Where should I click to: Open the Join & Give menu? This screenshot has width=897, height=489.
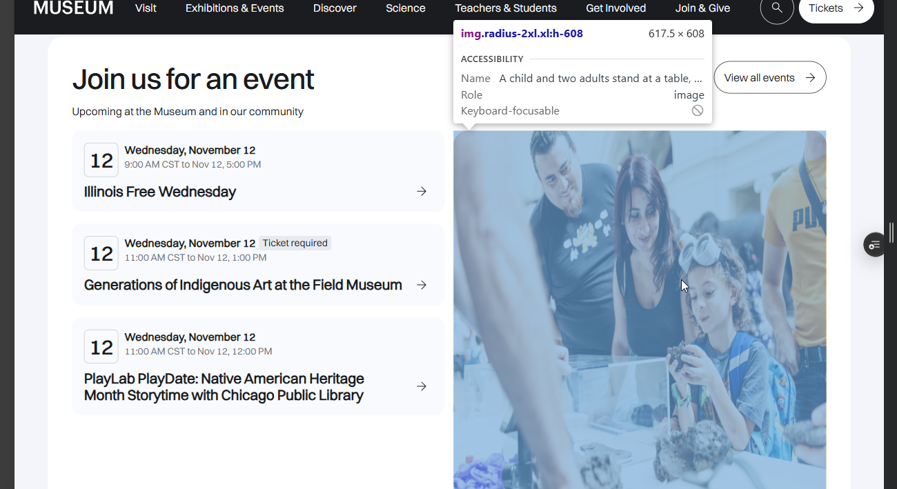(702, 8)
